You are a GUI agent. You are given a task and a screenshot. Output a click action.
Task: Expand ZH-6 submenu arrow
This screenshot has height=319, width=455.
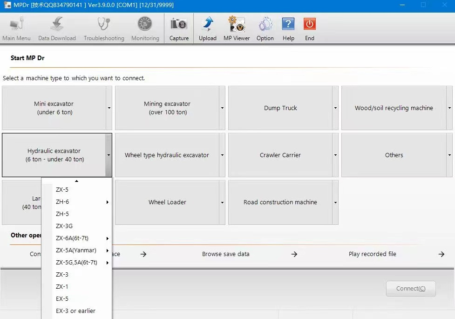coord(108,202)
